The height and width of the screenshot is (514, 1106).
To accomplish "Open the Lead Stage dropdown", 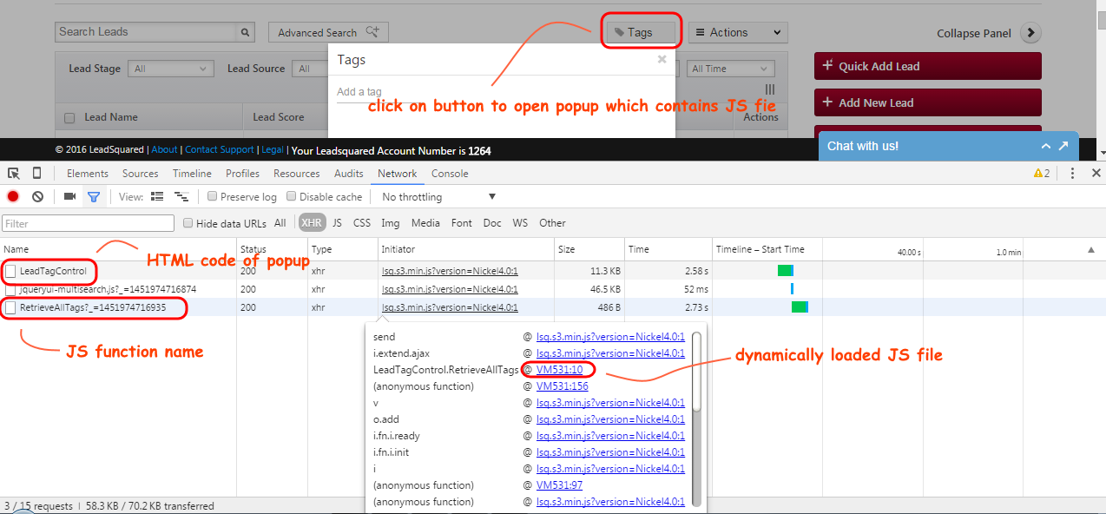I will [x=170, y=68].
